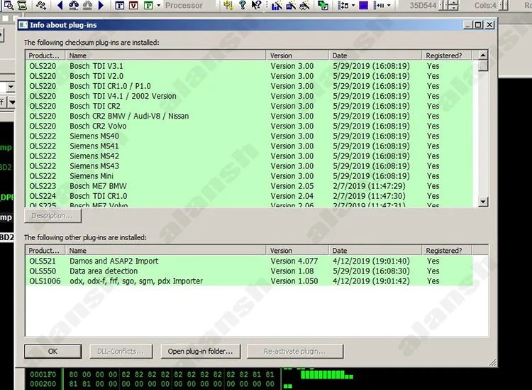Click the blue F toolbar icon
532x390 pixels.
click(x=119, y=5)
